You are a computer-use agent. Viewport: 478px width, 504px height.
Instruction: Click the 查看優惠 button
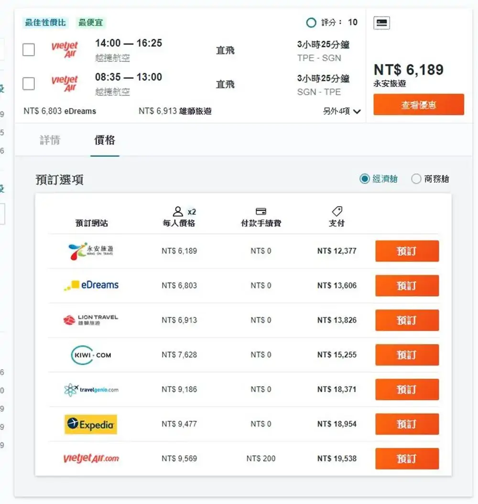coord(419,104)
